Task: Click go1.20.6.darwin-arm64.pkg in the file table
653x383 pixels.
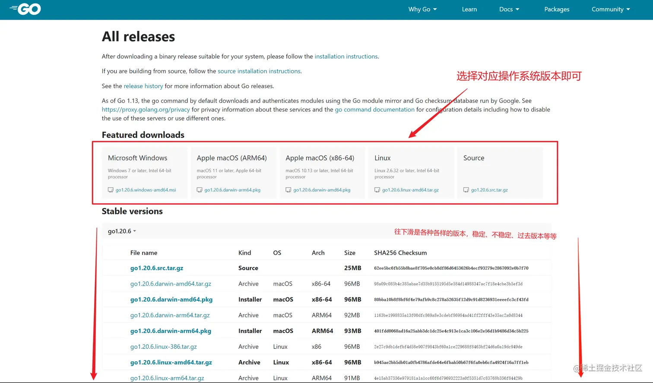Action: (171, 331)
